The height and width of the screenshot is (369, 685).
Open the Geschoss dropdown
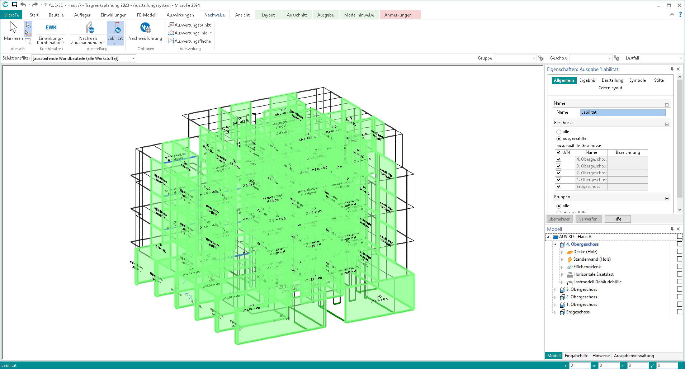click(609, 58)
